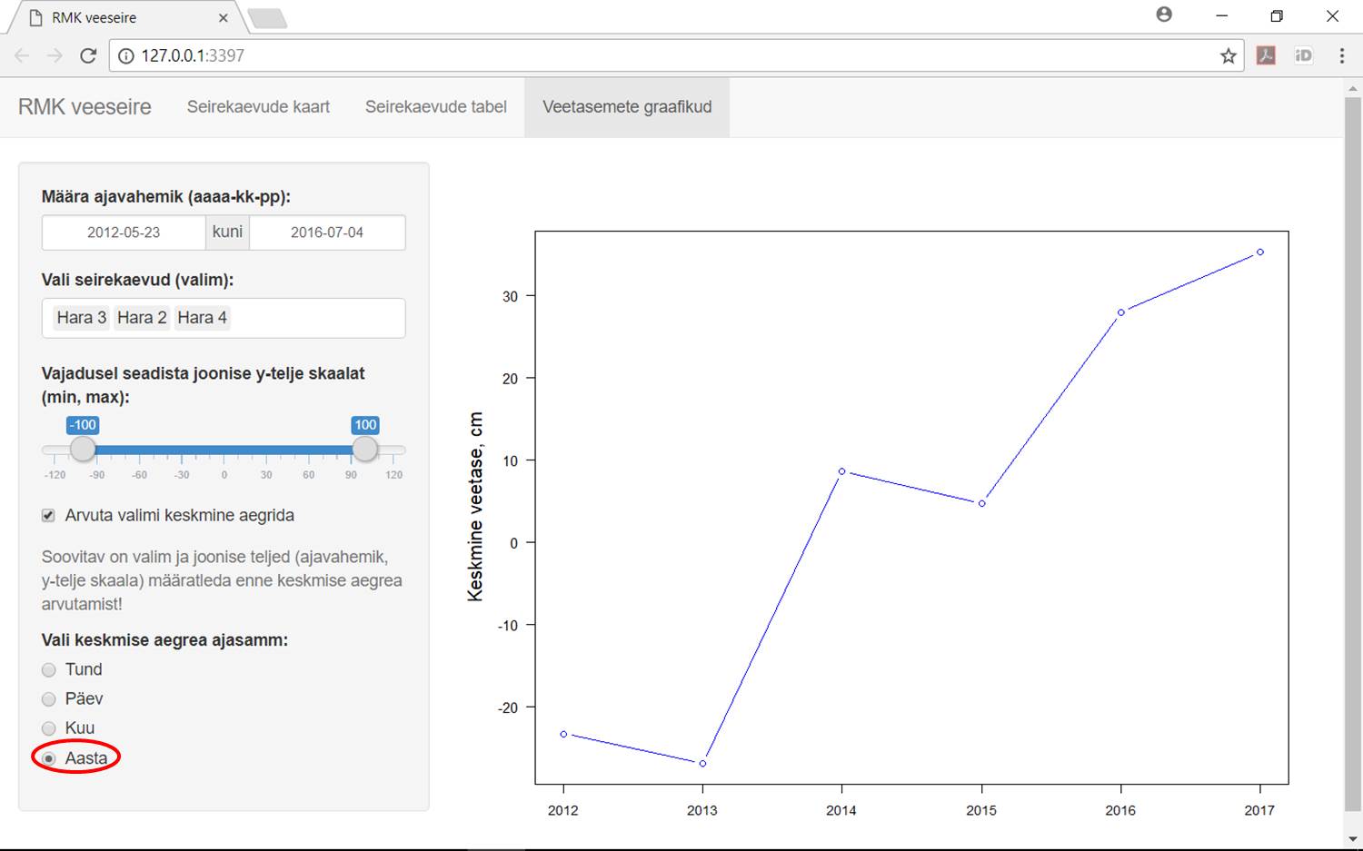The width and height of the screenshot is (1363, 851).
Task: Click the browser reload icon
Action: pyautogui.click(x=88, y=55)
